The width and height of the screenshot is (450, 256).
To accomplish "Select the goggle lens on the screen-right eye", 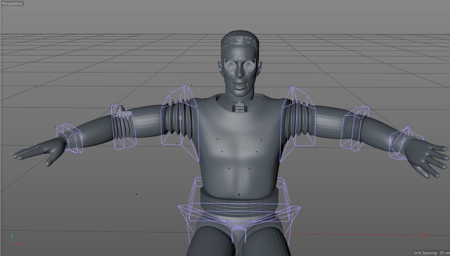I will (249, 66).
